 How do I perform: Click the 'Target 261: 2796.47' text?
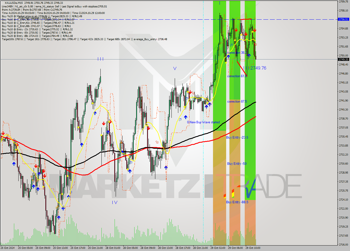tap(65, 39)
